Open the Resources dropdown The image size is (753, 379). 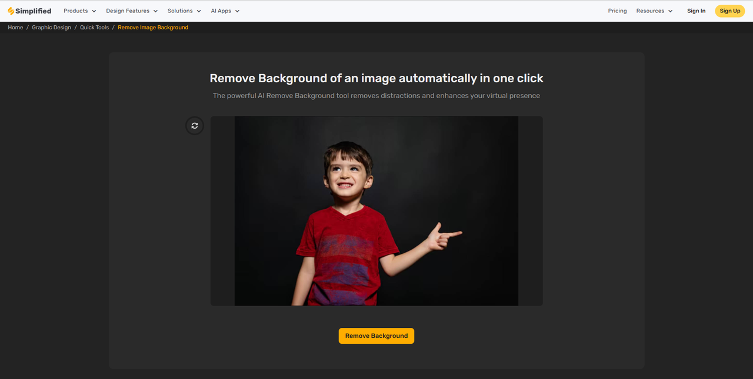pos(654,11)
